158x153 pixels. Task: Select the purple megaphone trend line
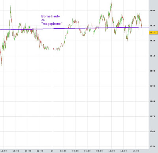pos(75,28)
